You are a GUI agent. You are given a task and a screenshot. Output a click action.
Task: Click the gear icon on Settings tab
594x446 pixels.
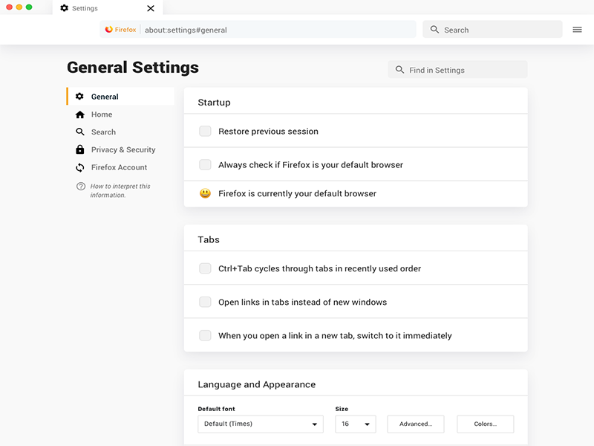point(65,8)
